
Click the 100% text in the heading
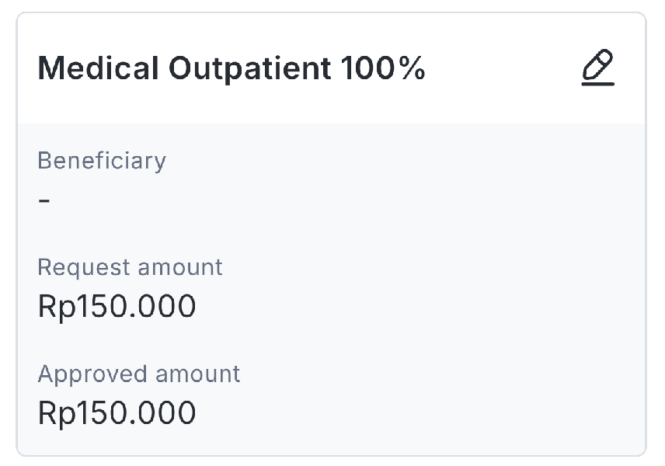point(383,69)
